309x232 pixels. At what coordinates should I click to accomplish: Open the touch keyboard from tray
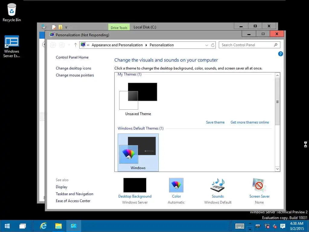[x=240, y=226]
